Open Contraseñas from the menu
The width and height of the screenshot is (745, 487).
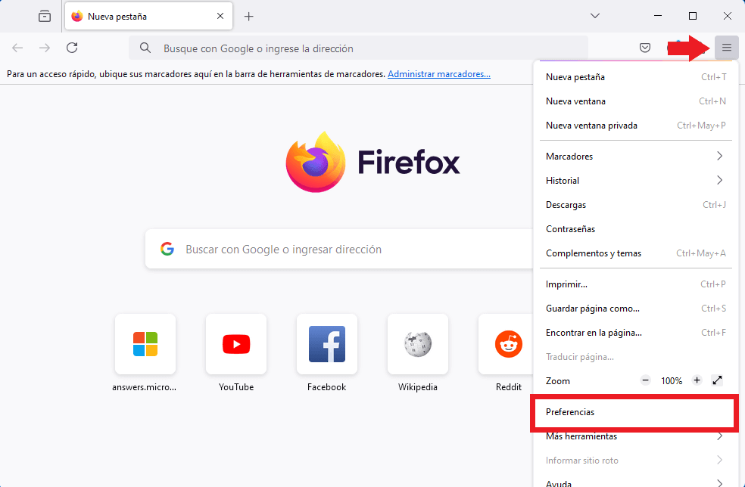point(636,229)
